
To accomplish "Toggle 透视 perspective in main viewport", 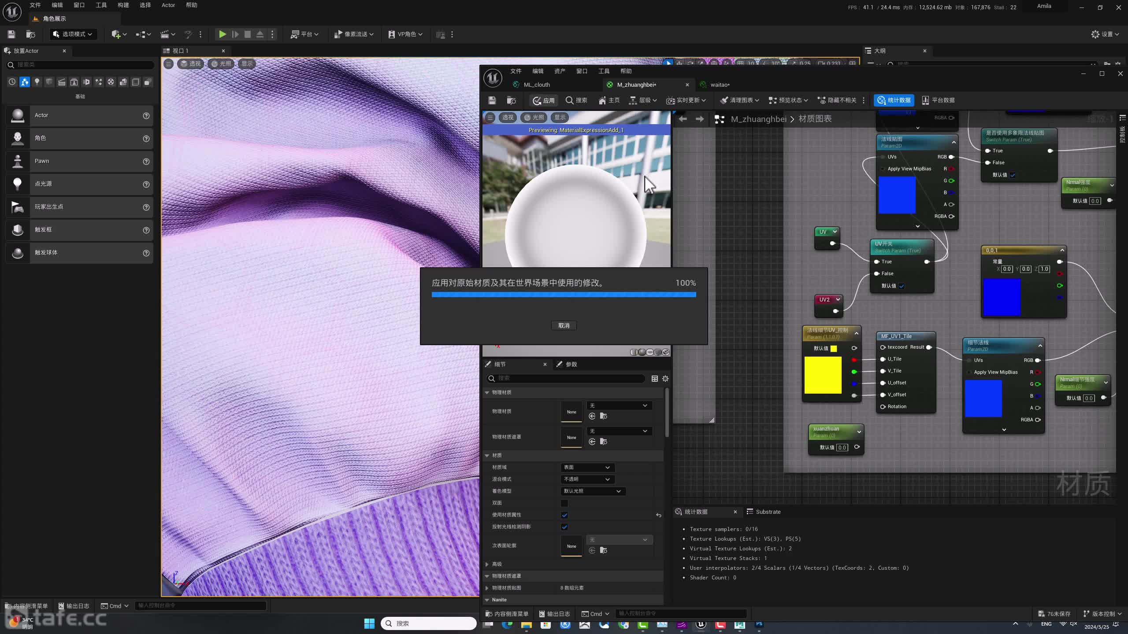I will [190, 64].
